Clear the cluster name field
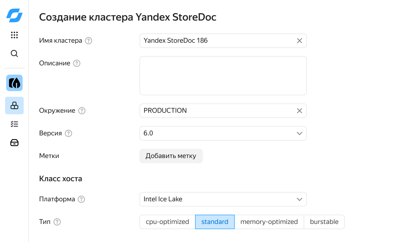420x242 pixels. pos(299,41)
